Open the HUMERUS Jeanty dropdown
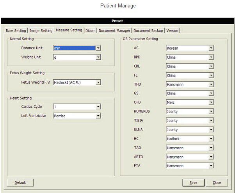 click(x=211, y=112)
